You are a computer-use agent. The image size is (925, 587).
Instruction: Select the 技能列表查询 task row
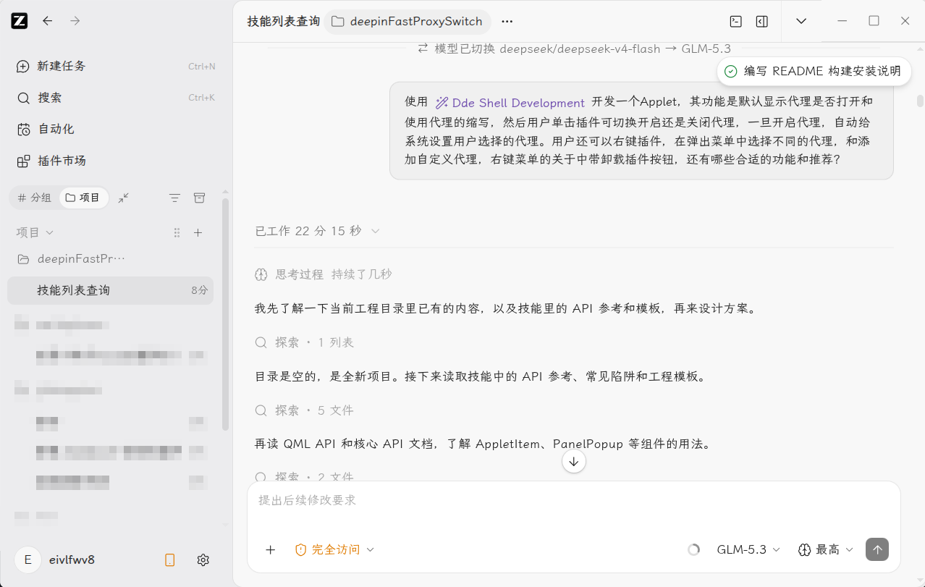[x=110, y=290]
